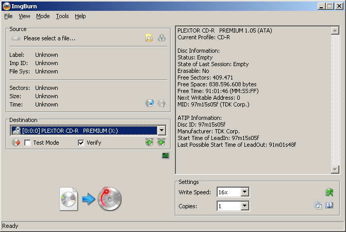This screenshot has width=346, height=232.
Task: Click 'MID: 97m15s05f (TDK Corp.)' line
Action: click(213, 104)
